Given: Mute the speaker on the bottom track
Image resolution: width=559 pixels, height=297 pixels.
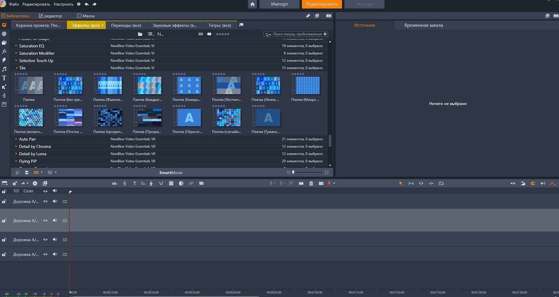Looking at the screenshot, I should 55,254.
